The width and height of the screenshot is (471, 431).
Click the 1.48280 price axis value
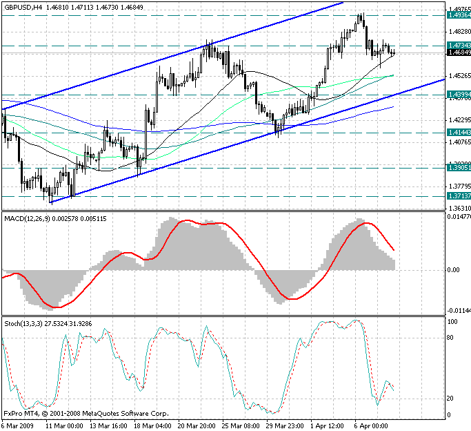460,32
